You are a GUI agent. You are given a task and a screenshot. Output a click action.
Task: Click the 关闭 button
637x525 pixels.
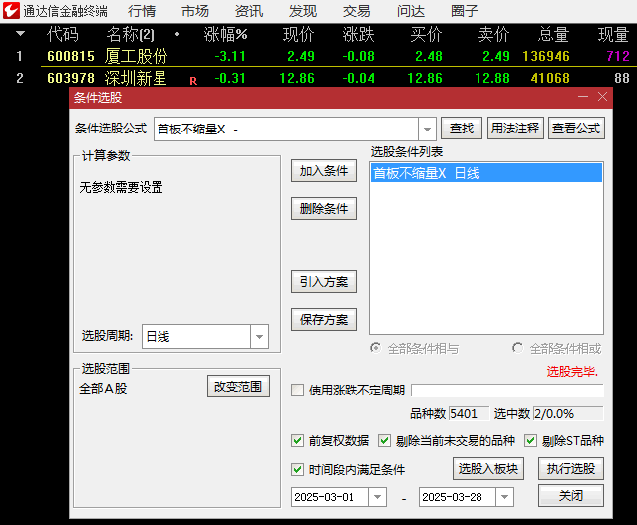[571, 496]
